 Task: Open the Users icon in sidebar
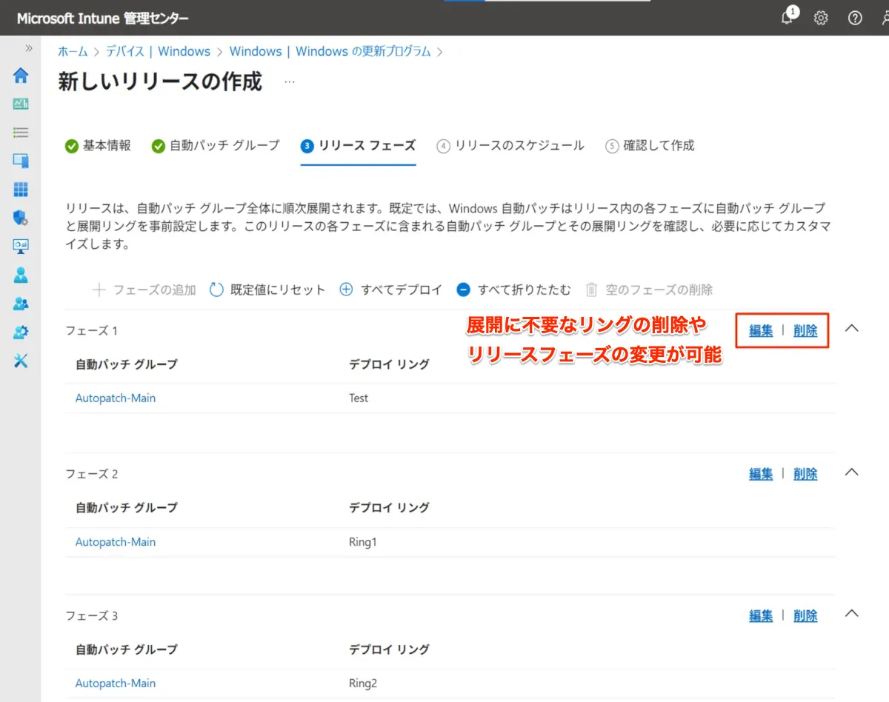21,275
